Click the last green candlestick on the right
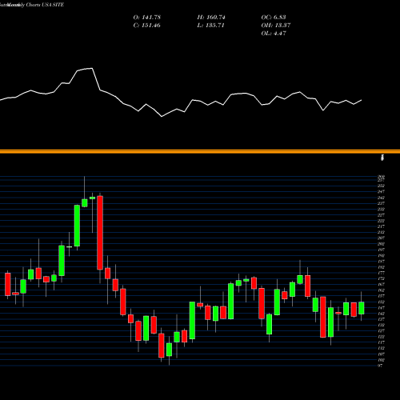This screenshot has height=400, width=400. point(362,308)
